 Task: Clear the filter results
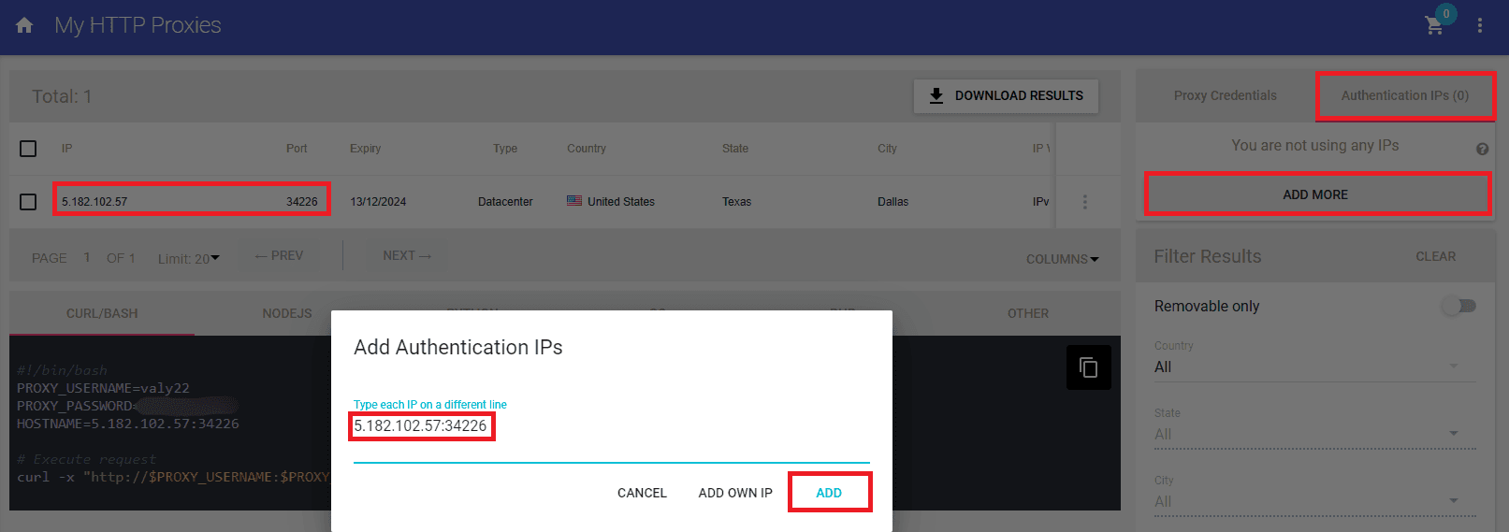tap(1435, 256)
